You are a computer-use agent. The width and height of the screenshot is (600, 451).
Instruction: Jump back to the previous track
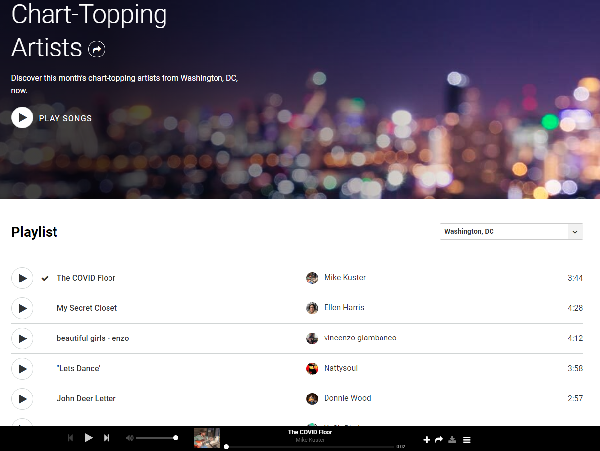70,438
